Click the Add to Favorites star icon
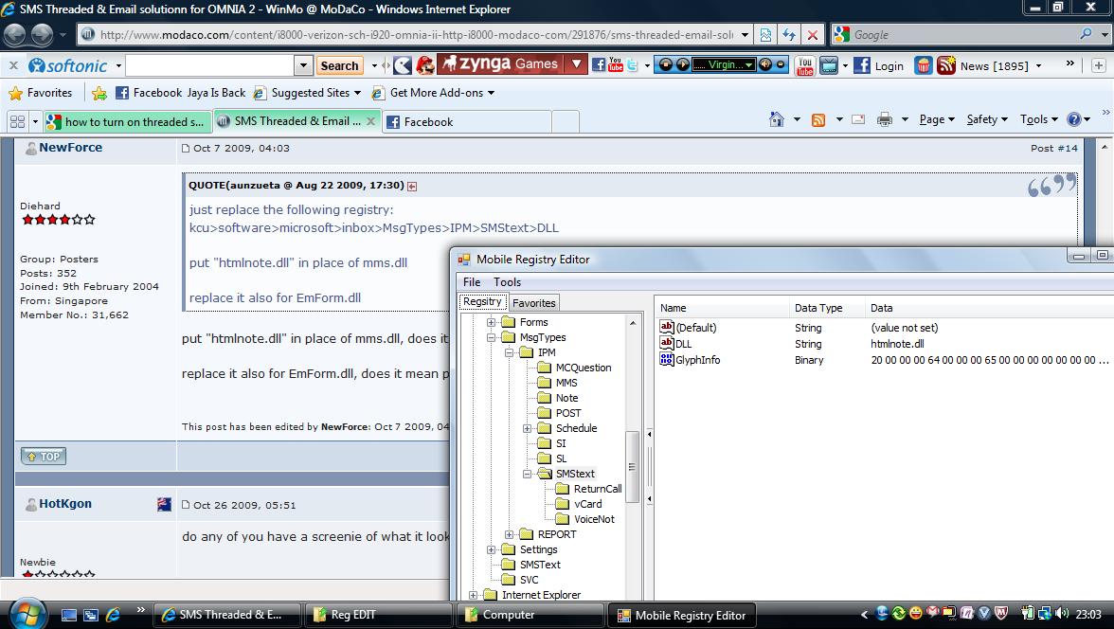The width and height of the screenshot is (1114, 629). pos(99,93)
